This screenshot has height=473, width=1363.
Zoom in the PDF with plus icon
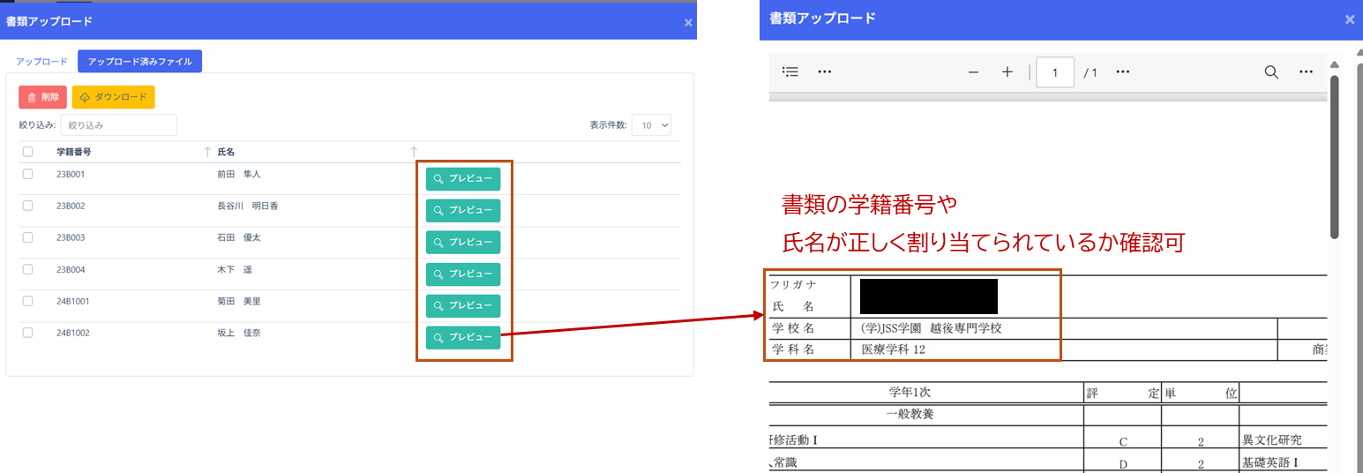[x=1007, y=72]
